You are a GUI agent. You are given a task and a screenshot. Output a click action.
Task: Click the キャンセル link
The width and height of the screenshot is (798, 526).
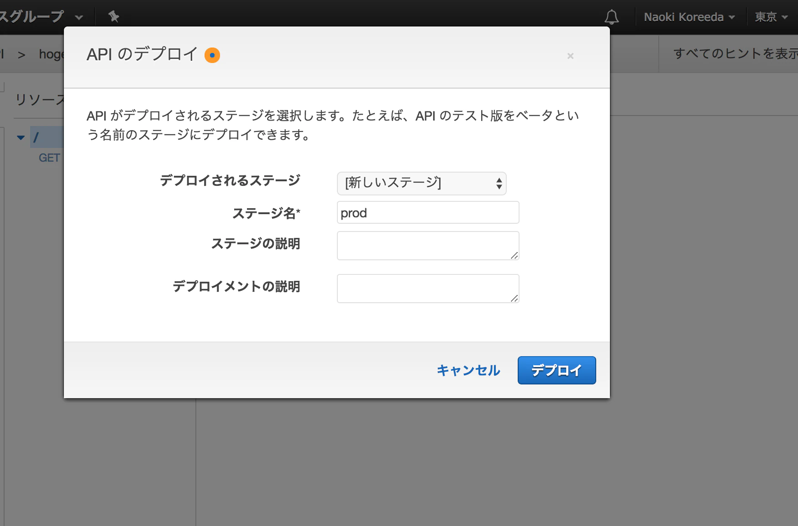tap(468, 370)
